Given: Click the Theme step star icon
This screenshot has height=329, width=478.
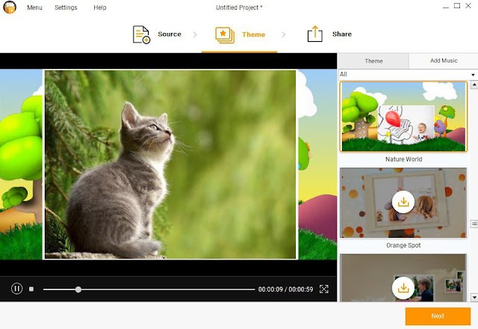Looking at the screenshot, I should pos(225,35).
